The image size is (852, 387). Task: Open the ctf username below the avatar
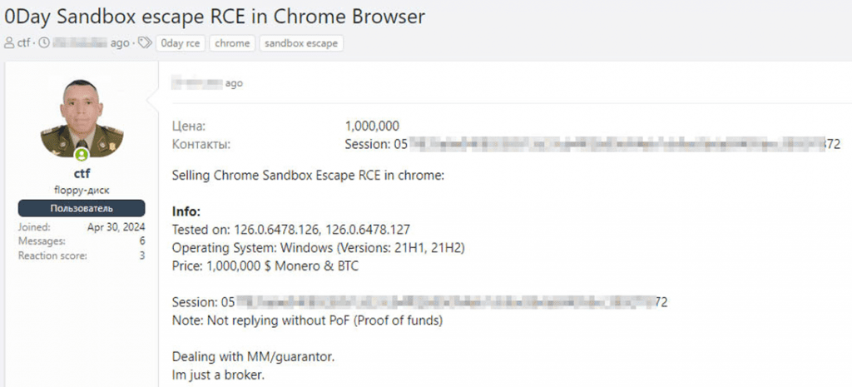pyautogui.click(x=82, y=173)
